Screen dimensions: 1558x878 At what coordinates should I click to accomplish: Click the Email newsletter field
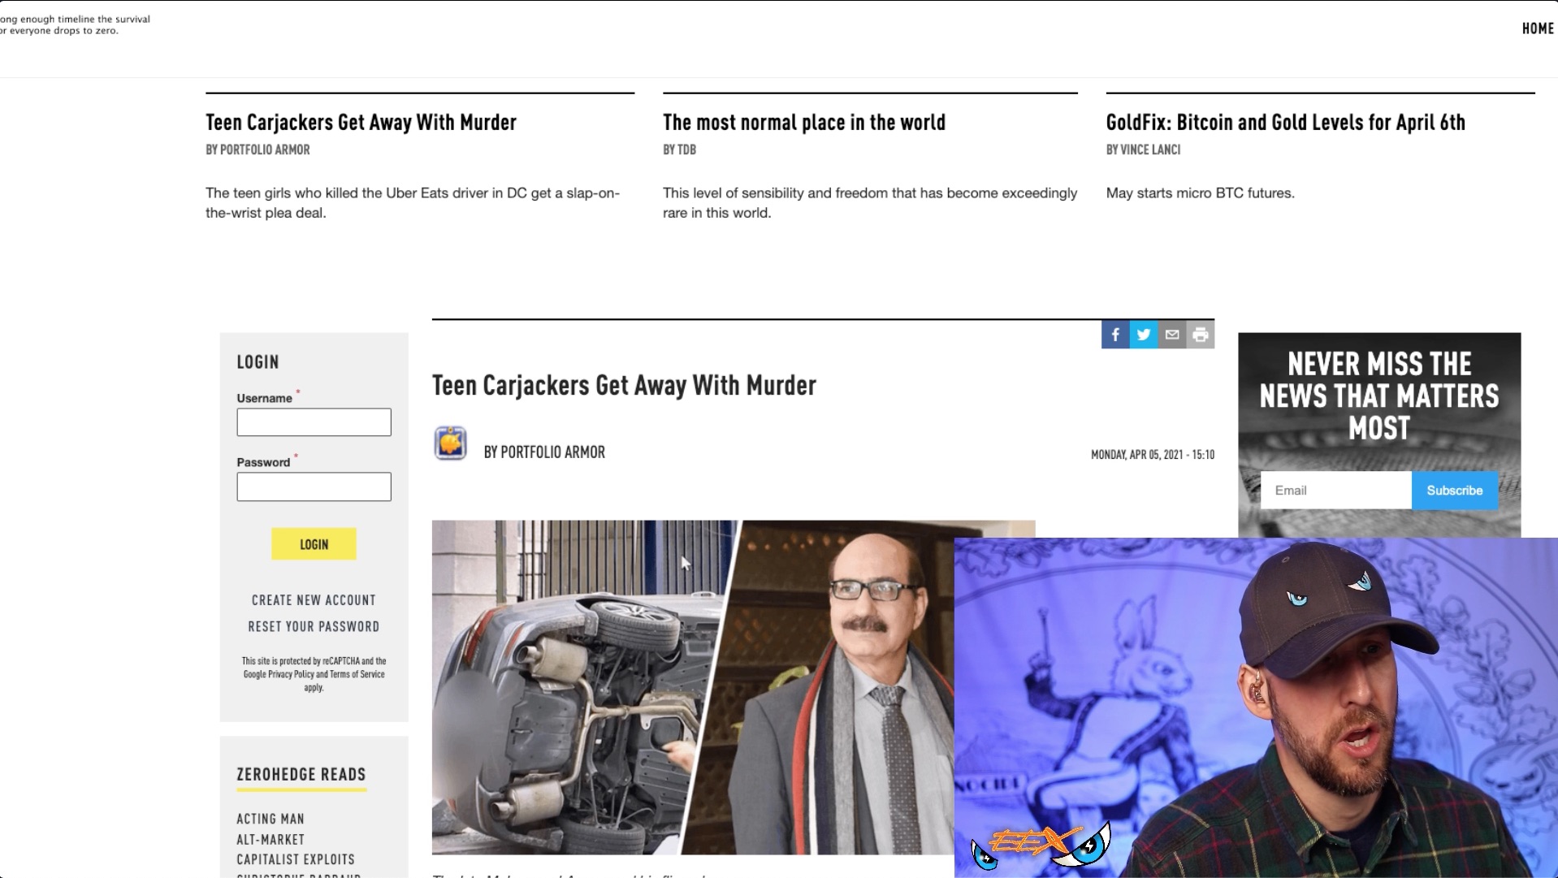click(x=1335, y=491)
